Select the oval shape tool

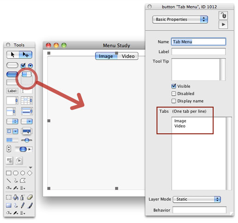coord(23,173)
